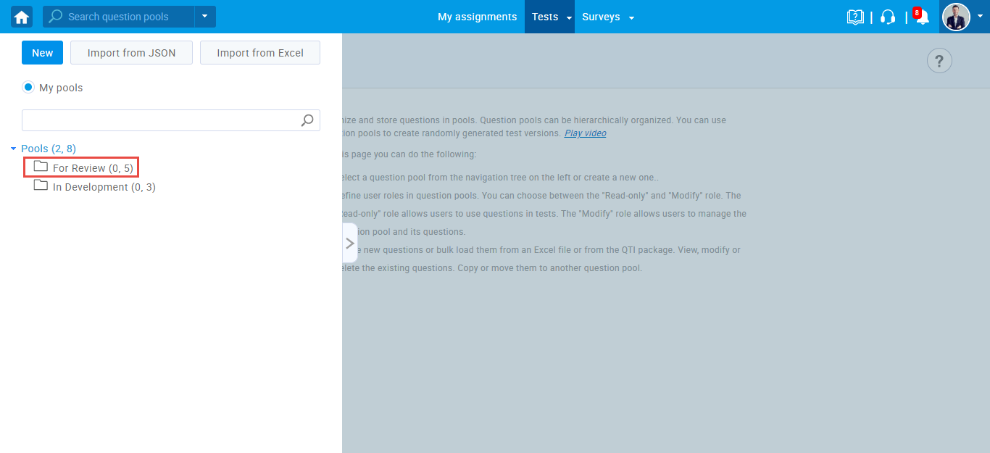
Task: Click the headset support icon
Action: (x=888, y=17)
